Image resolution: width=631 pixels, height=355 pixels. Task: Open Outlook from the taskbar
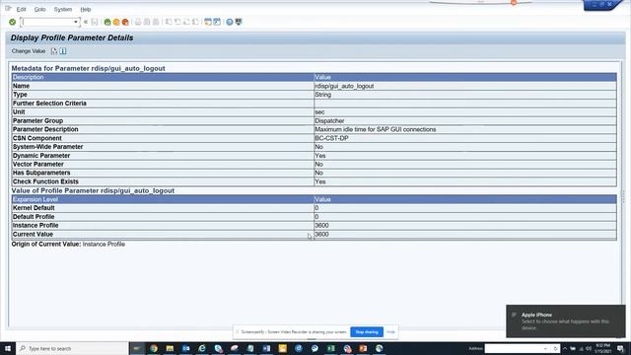186,348
